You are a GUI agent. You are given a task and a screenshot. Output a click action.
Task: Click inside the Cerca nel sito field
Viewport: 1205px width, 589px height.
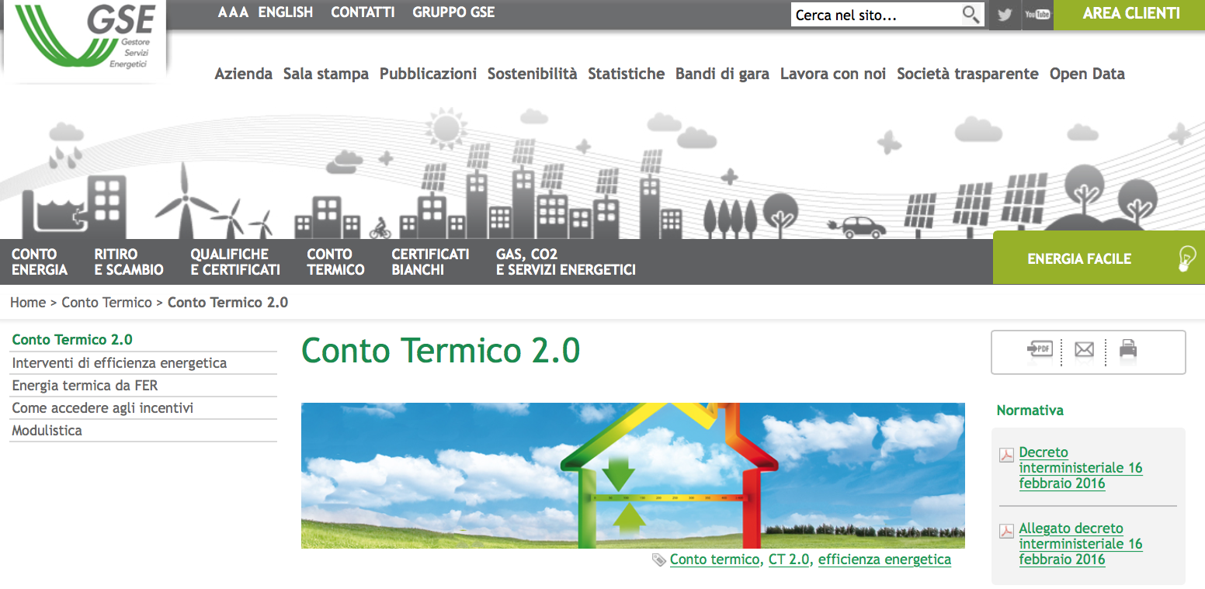(x=870, y=14)
